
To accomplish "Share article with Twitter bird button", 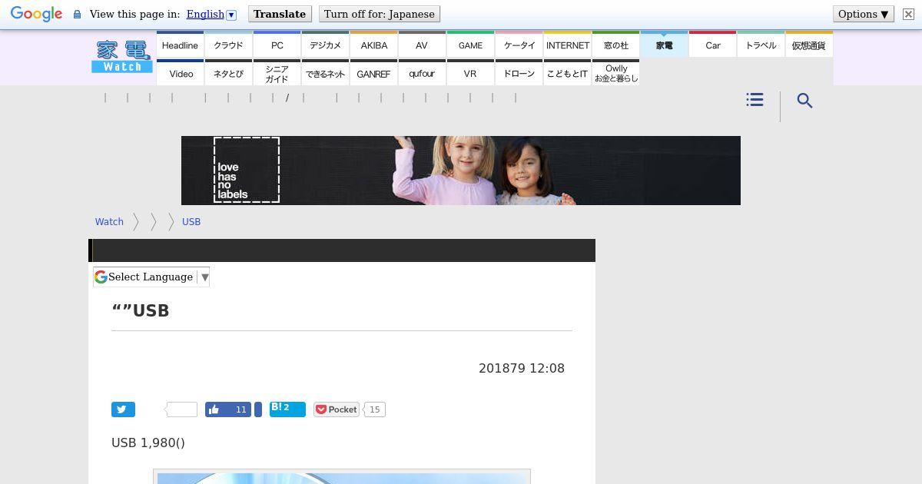I will click(x=123, y=409).
